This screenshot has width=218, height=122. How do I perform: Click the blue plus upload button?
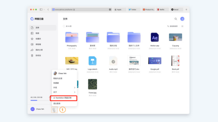tap(182, 19)
